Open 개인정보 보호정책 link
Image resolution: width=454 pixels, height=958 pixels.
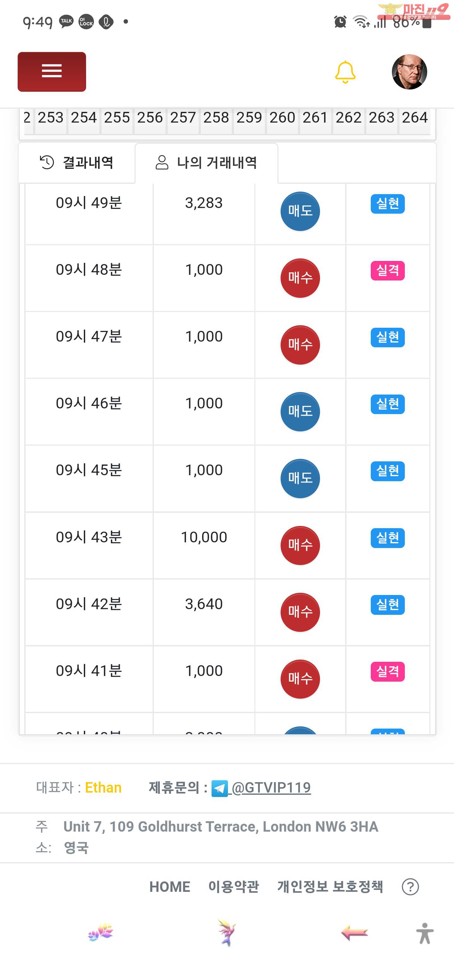(330, 887)
